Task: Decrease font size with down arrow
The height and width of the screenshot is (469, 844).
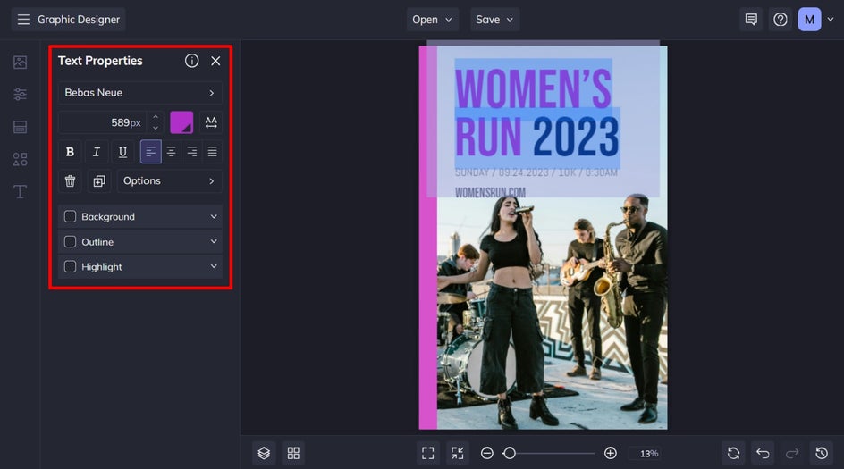Action: 156,128
